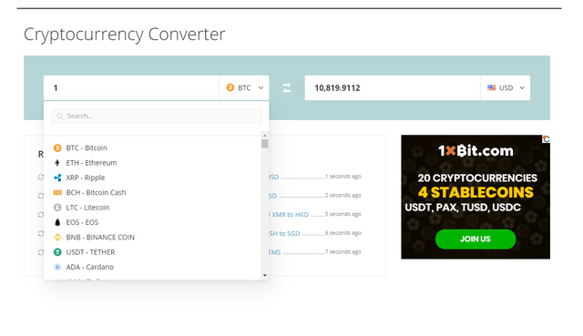Click the US flag icon beside USD
Screen dimensions: 583x336
(x=492, y=87)
